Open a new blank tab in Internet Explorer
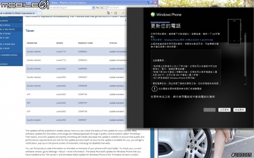 pyautogui.click(x=40, y=13)
